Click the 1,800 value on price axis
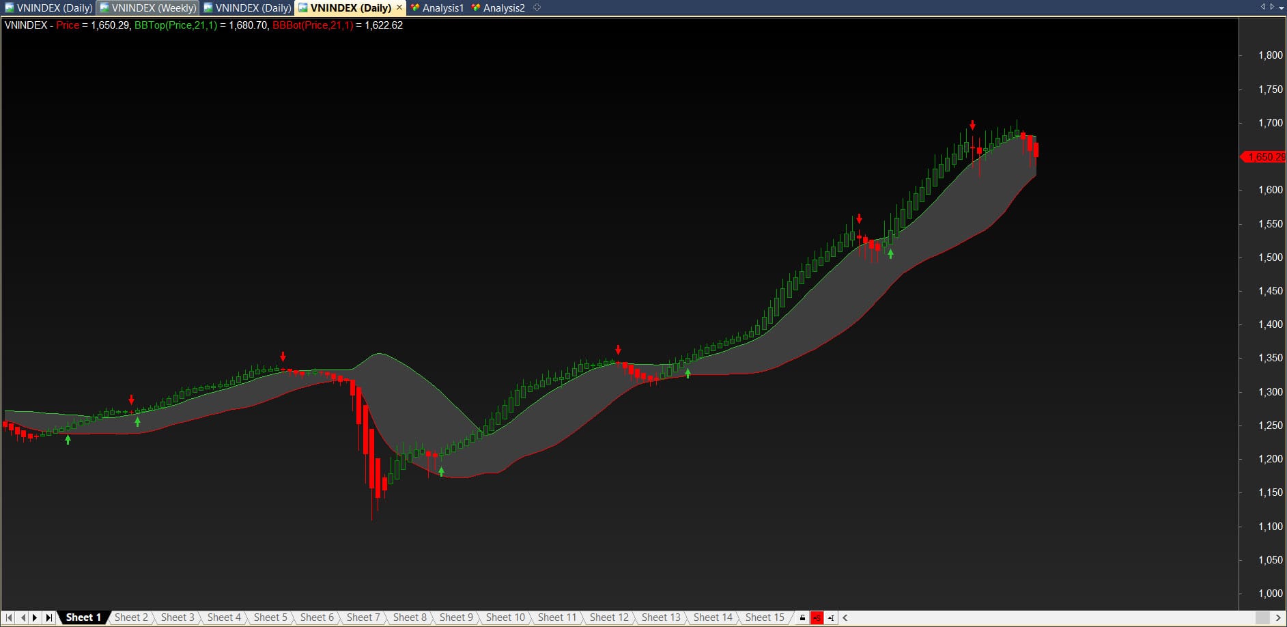1287x627 pixels. 1270,55
